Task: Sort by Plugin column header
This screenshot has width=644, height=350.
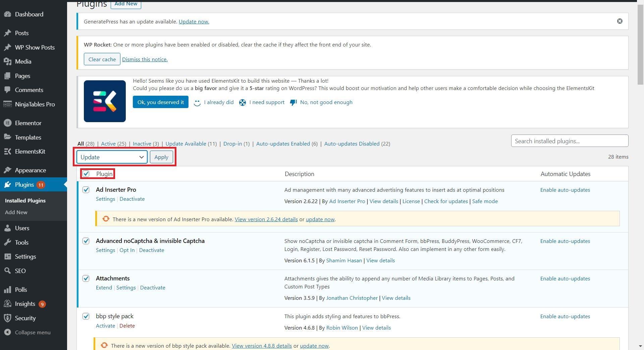Action: (x=104, y=174)
